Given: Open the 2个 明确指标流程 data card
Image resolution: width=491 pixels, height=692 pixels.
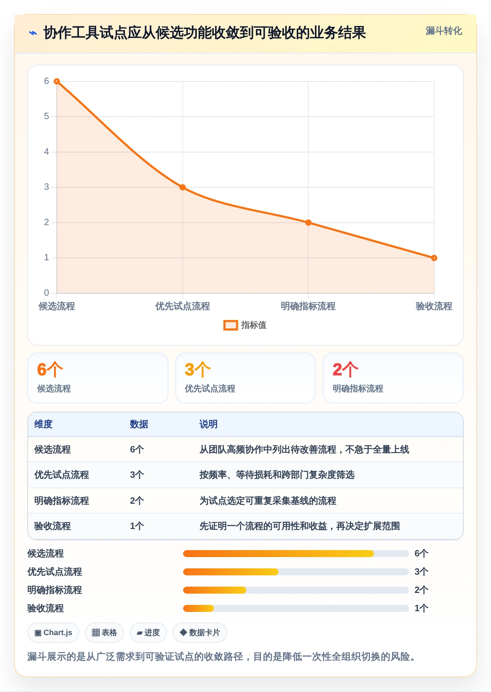Looking at the screenshot, I should click(393, 378).
